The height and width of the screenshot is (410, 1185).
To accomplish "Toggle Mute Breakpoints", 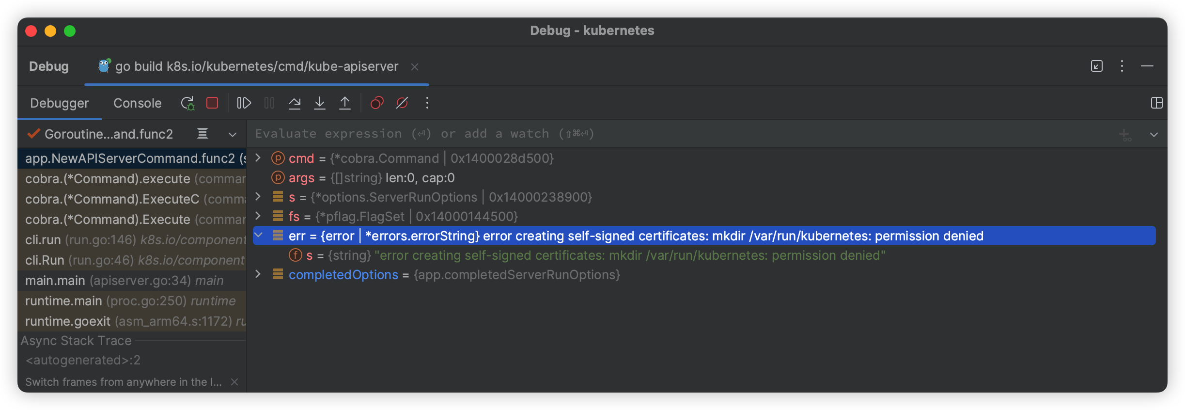I will [x=402, y=103].
